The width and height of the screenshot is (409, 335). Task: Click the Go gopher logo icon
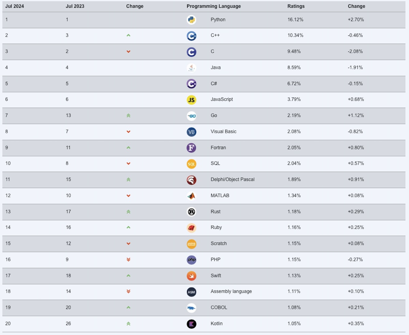click(x=192, y=116)
